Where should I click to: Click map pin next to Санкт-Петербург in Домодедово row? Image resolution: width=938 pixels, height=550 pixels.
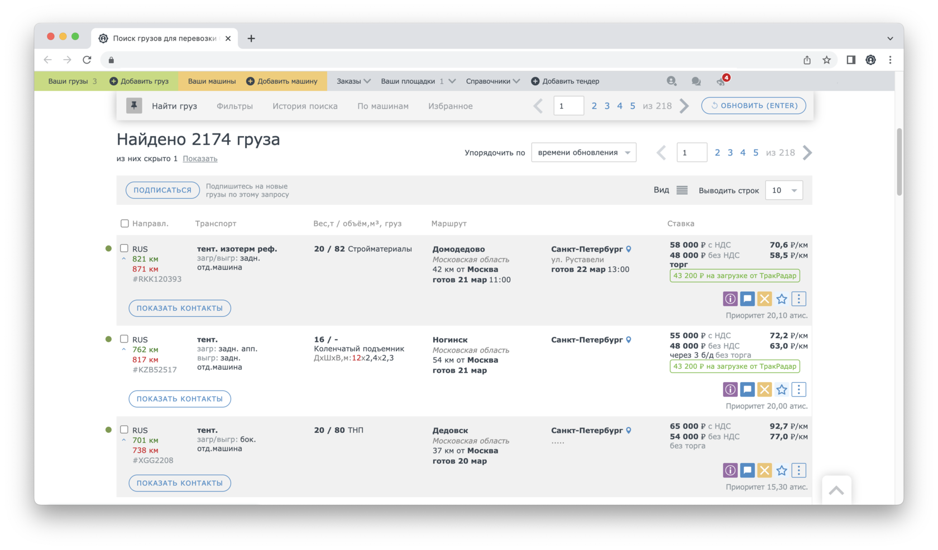629,249
